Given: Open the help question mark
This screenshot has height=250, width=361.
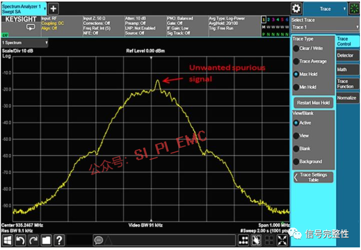Looking at the screenshot, I should 59,240.
